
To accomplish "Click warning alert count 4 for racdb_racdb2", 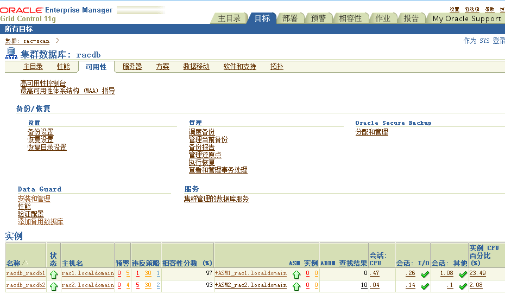I will [128, 285].
